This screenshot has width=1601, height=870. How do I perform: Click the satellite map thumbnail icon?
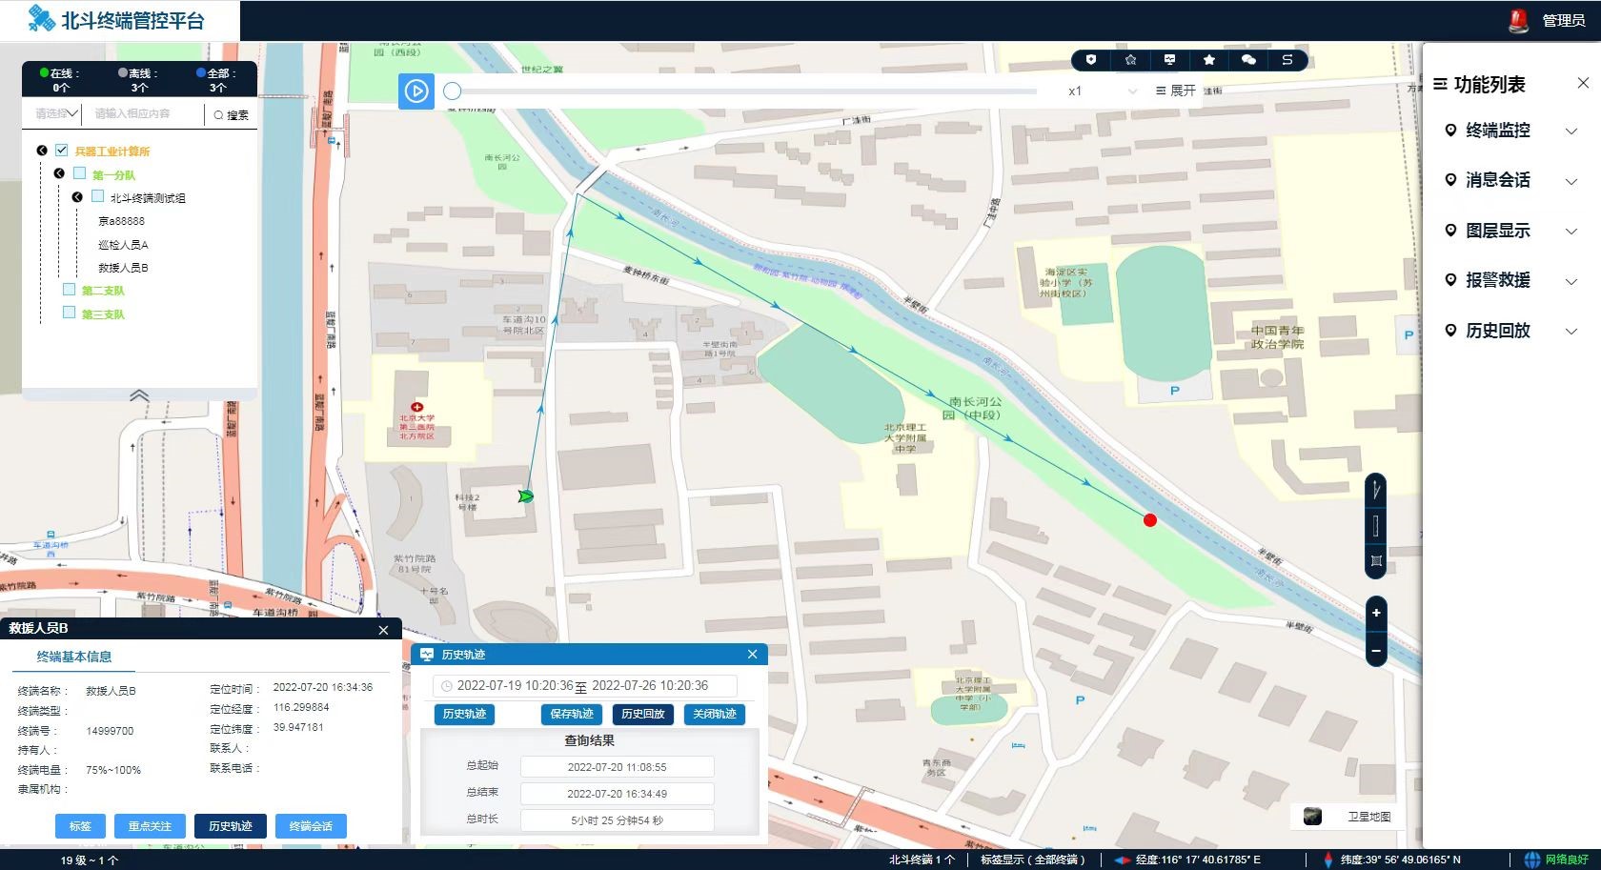[1312, 817]
